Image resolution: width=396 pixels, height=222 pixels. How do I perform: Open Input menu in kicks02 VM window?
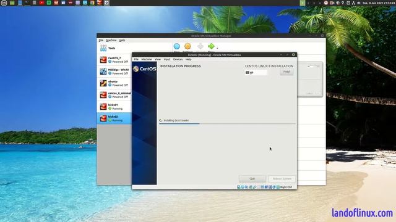point(167,59)
